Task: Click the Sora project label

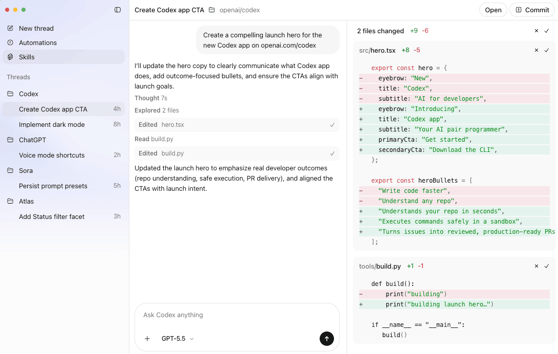Action: pyautogui.click(x=26, y=170)
